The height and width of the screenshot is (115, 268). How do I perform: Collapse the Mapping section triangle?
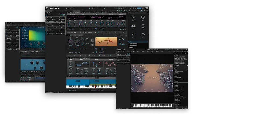click(x=67, y=76)
